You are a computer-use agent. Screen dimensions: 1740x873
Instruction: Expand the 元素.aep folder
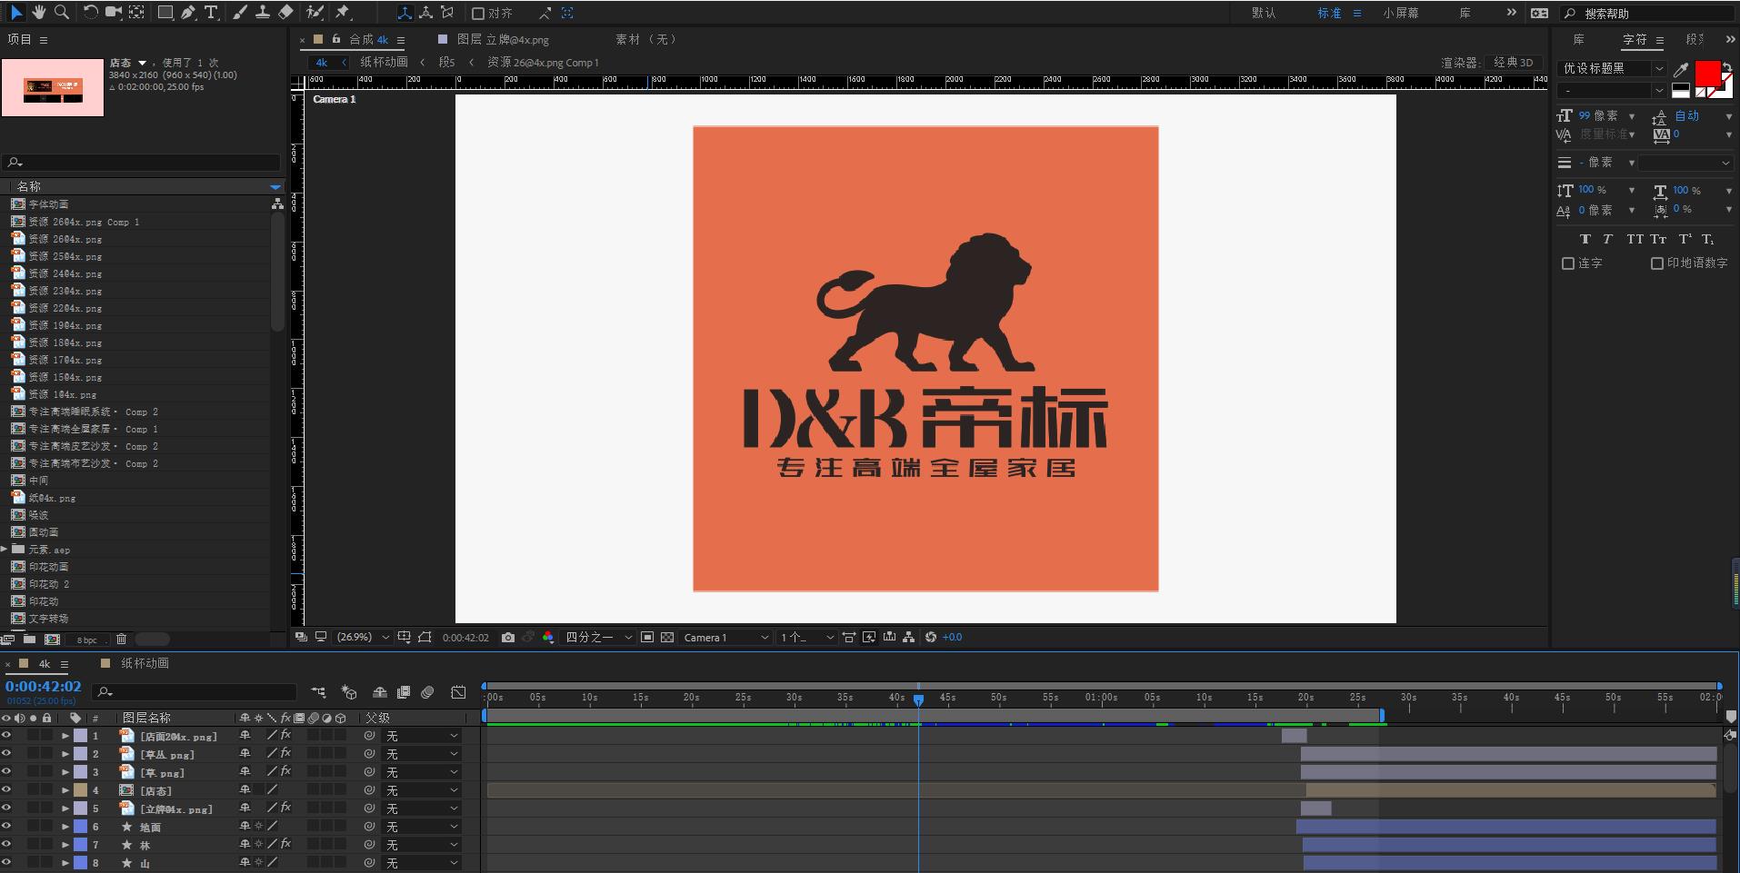[5, 550]
